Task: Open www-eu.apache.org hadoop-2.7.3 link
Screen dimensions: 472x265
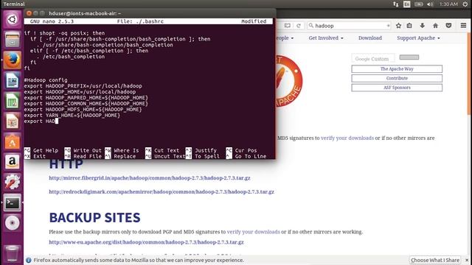Action: (x=146, y=242)
